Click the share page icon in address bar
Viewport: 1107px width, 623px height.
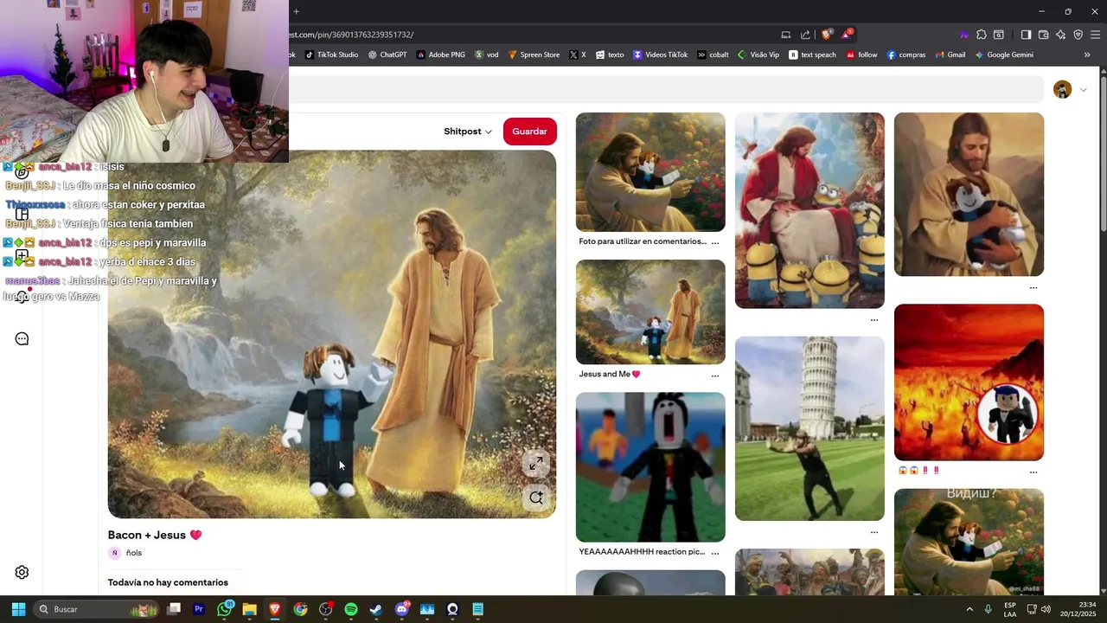click(805, 35)
